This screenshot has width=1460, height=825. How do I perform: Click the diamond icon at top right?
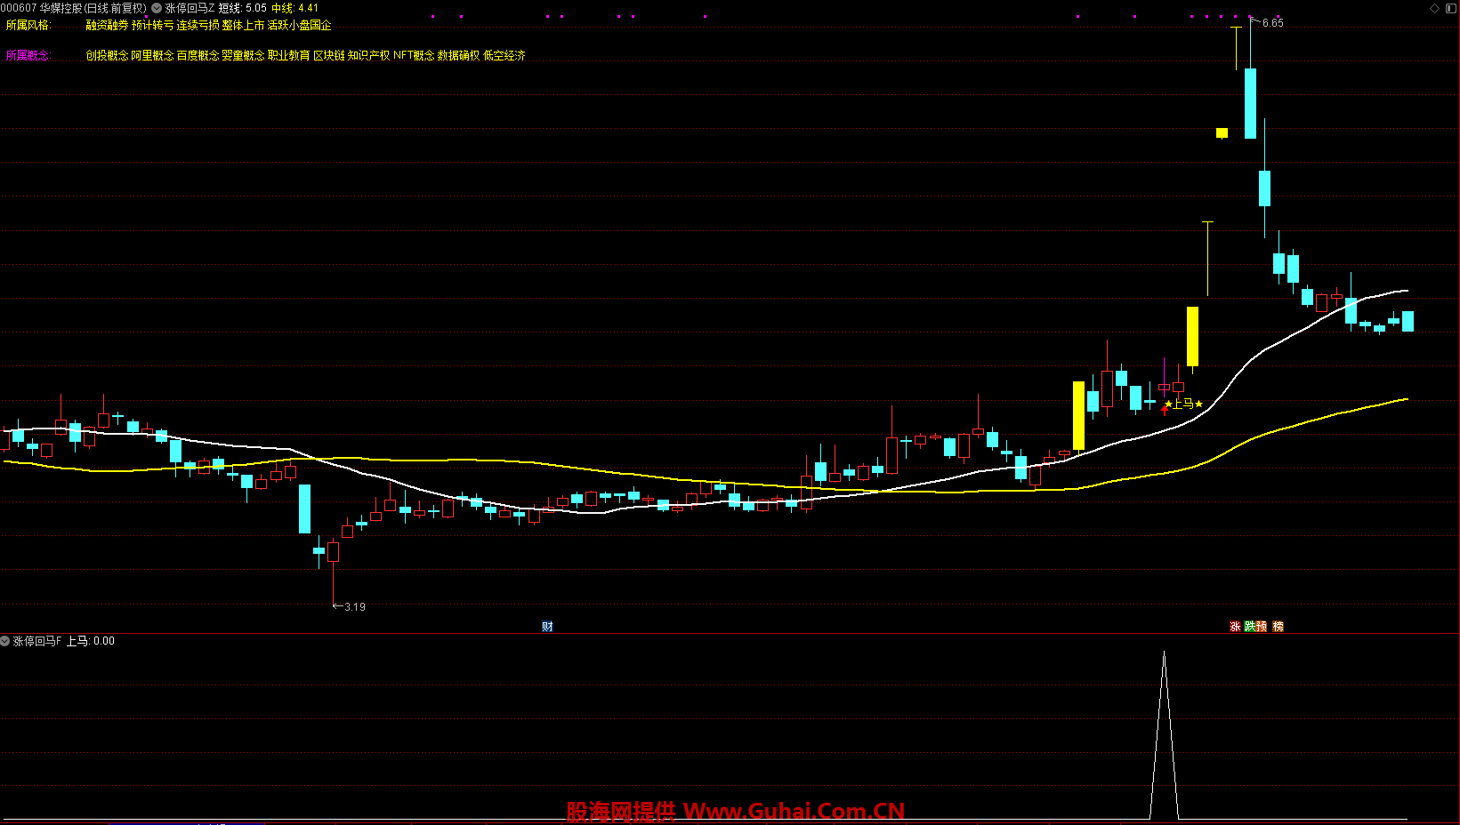tap(1434, 8)
